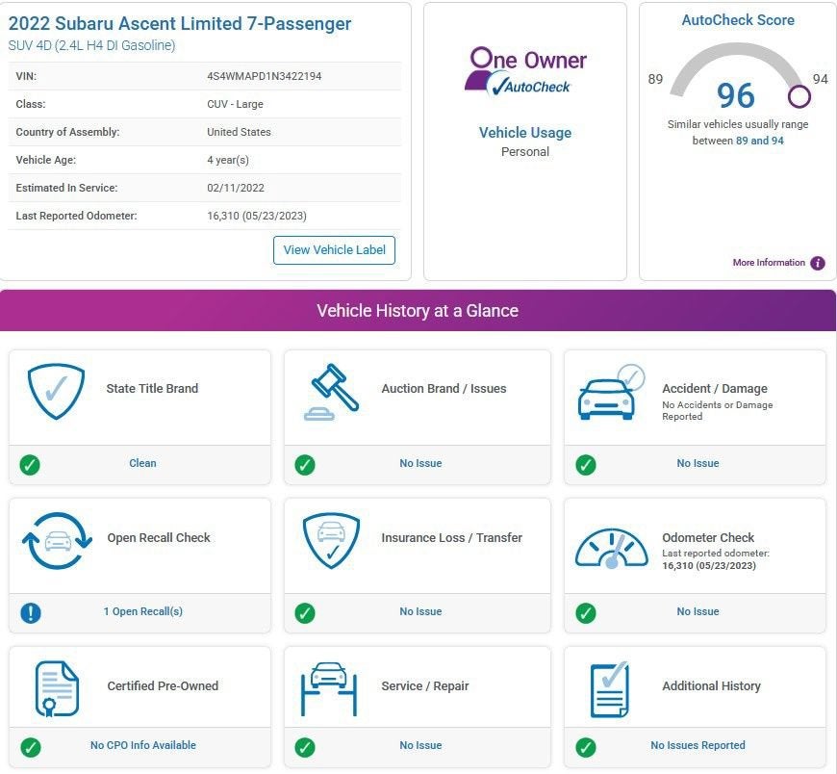Click the Service / Repair label
The image size is (837, 774).
[x=425, y=685]
